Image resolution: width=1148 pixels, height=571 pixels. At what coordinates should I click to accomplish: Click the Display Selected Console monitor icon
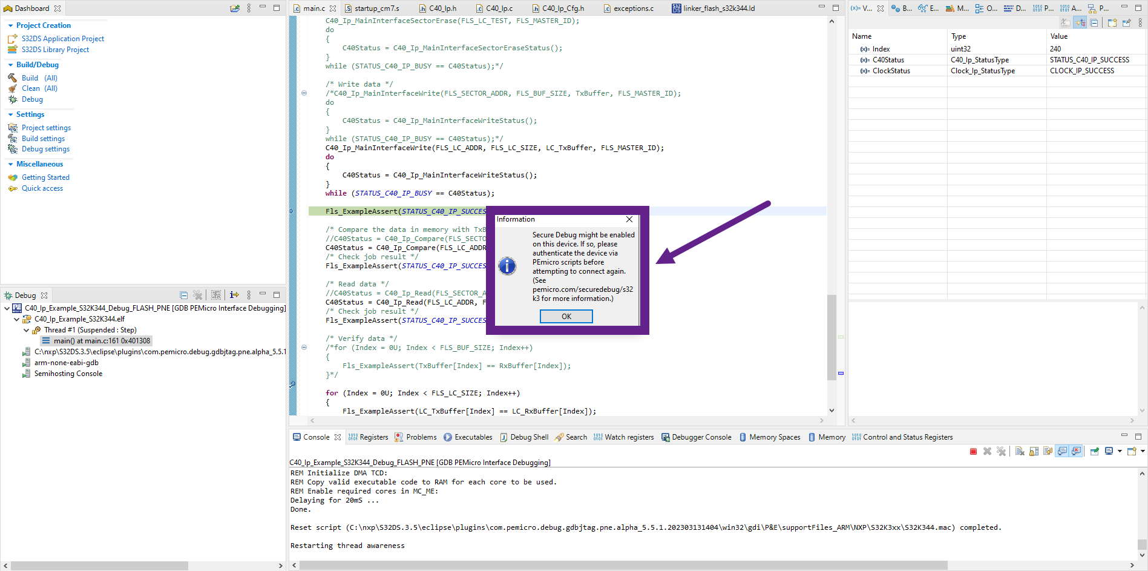click(1109, 451)
